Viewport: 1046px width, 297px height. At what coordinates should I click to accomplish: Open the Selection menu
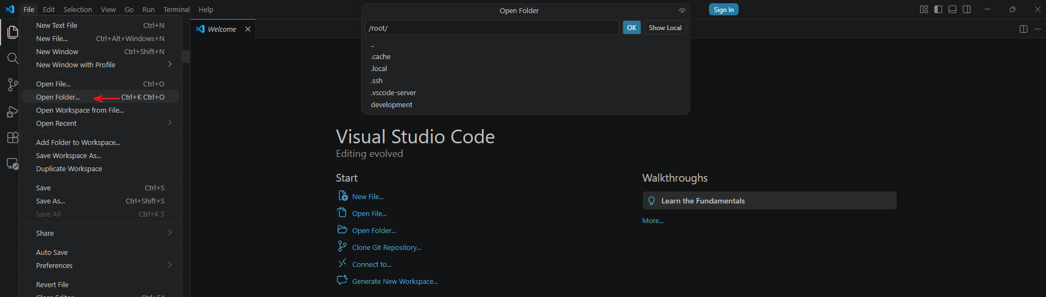[x=78, y=9]
